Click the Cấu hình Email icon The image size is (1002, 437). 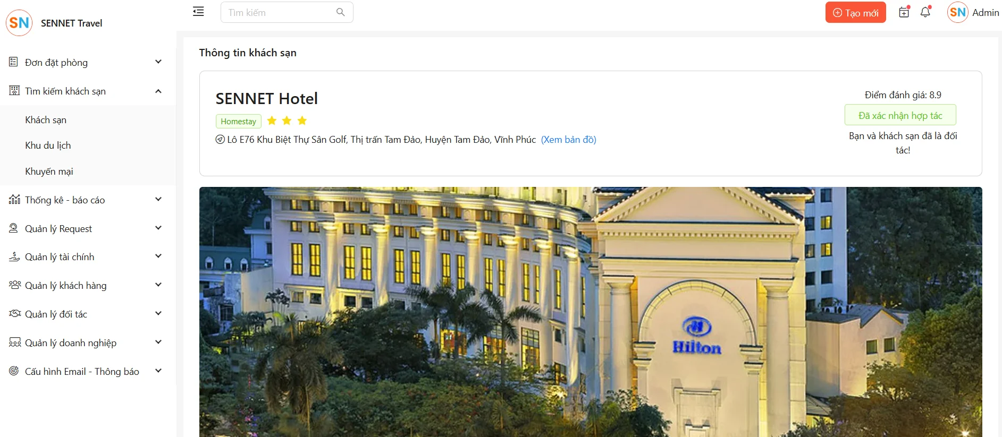(14, 371)
